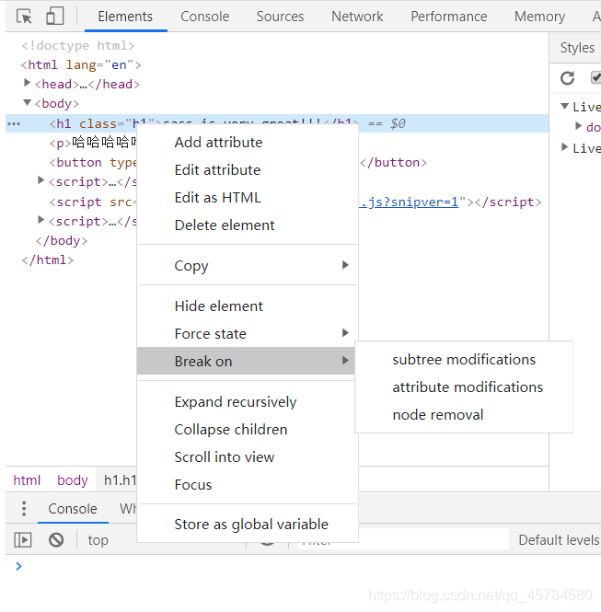Select the top context dropdown

point(98,540)
